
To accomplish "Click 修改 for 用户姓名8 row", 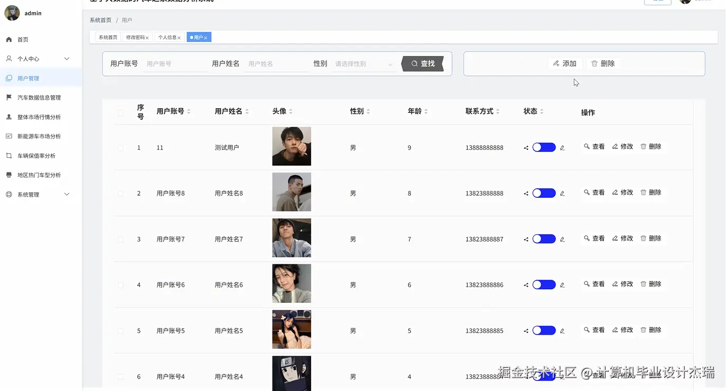I will (623, 193).
